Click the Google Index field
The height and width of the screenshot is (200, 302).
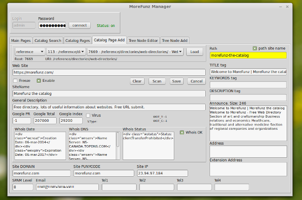click(x=71, y=120)
